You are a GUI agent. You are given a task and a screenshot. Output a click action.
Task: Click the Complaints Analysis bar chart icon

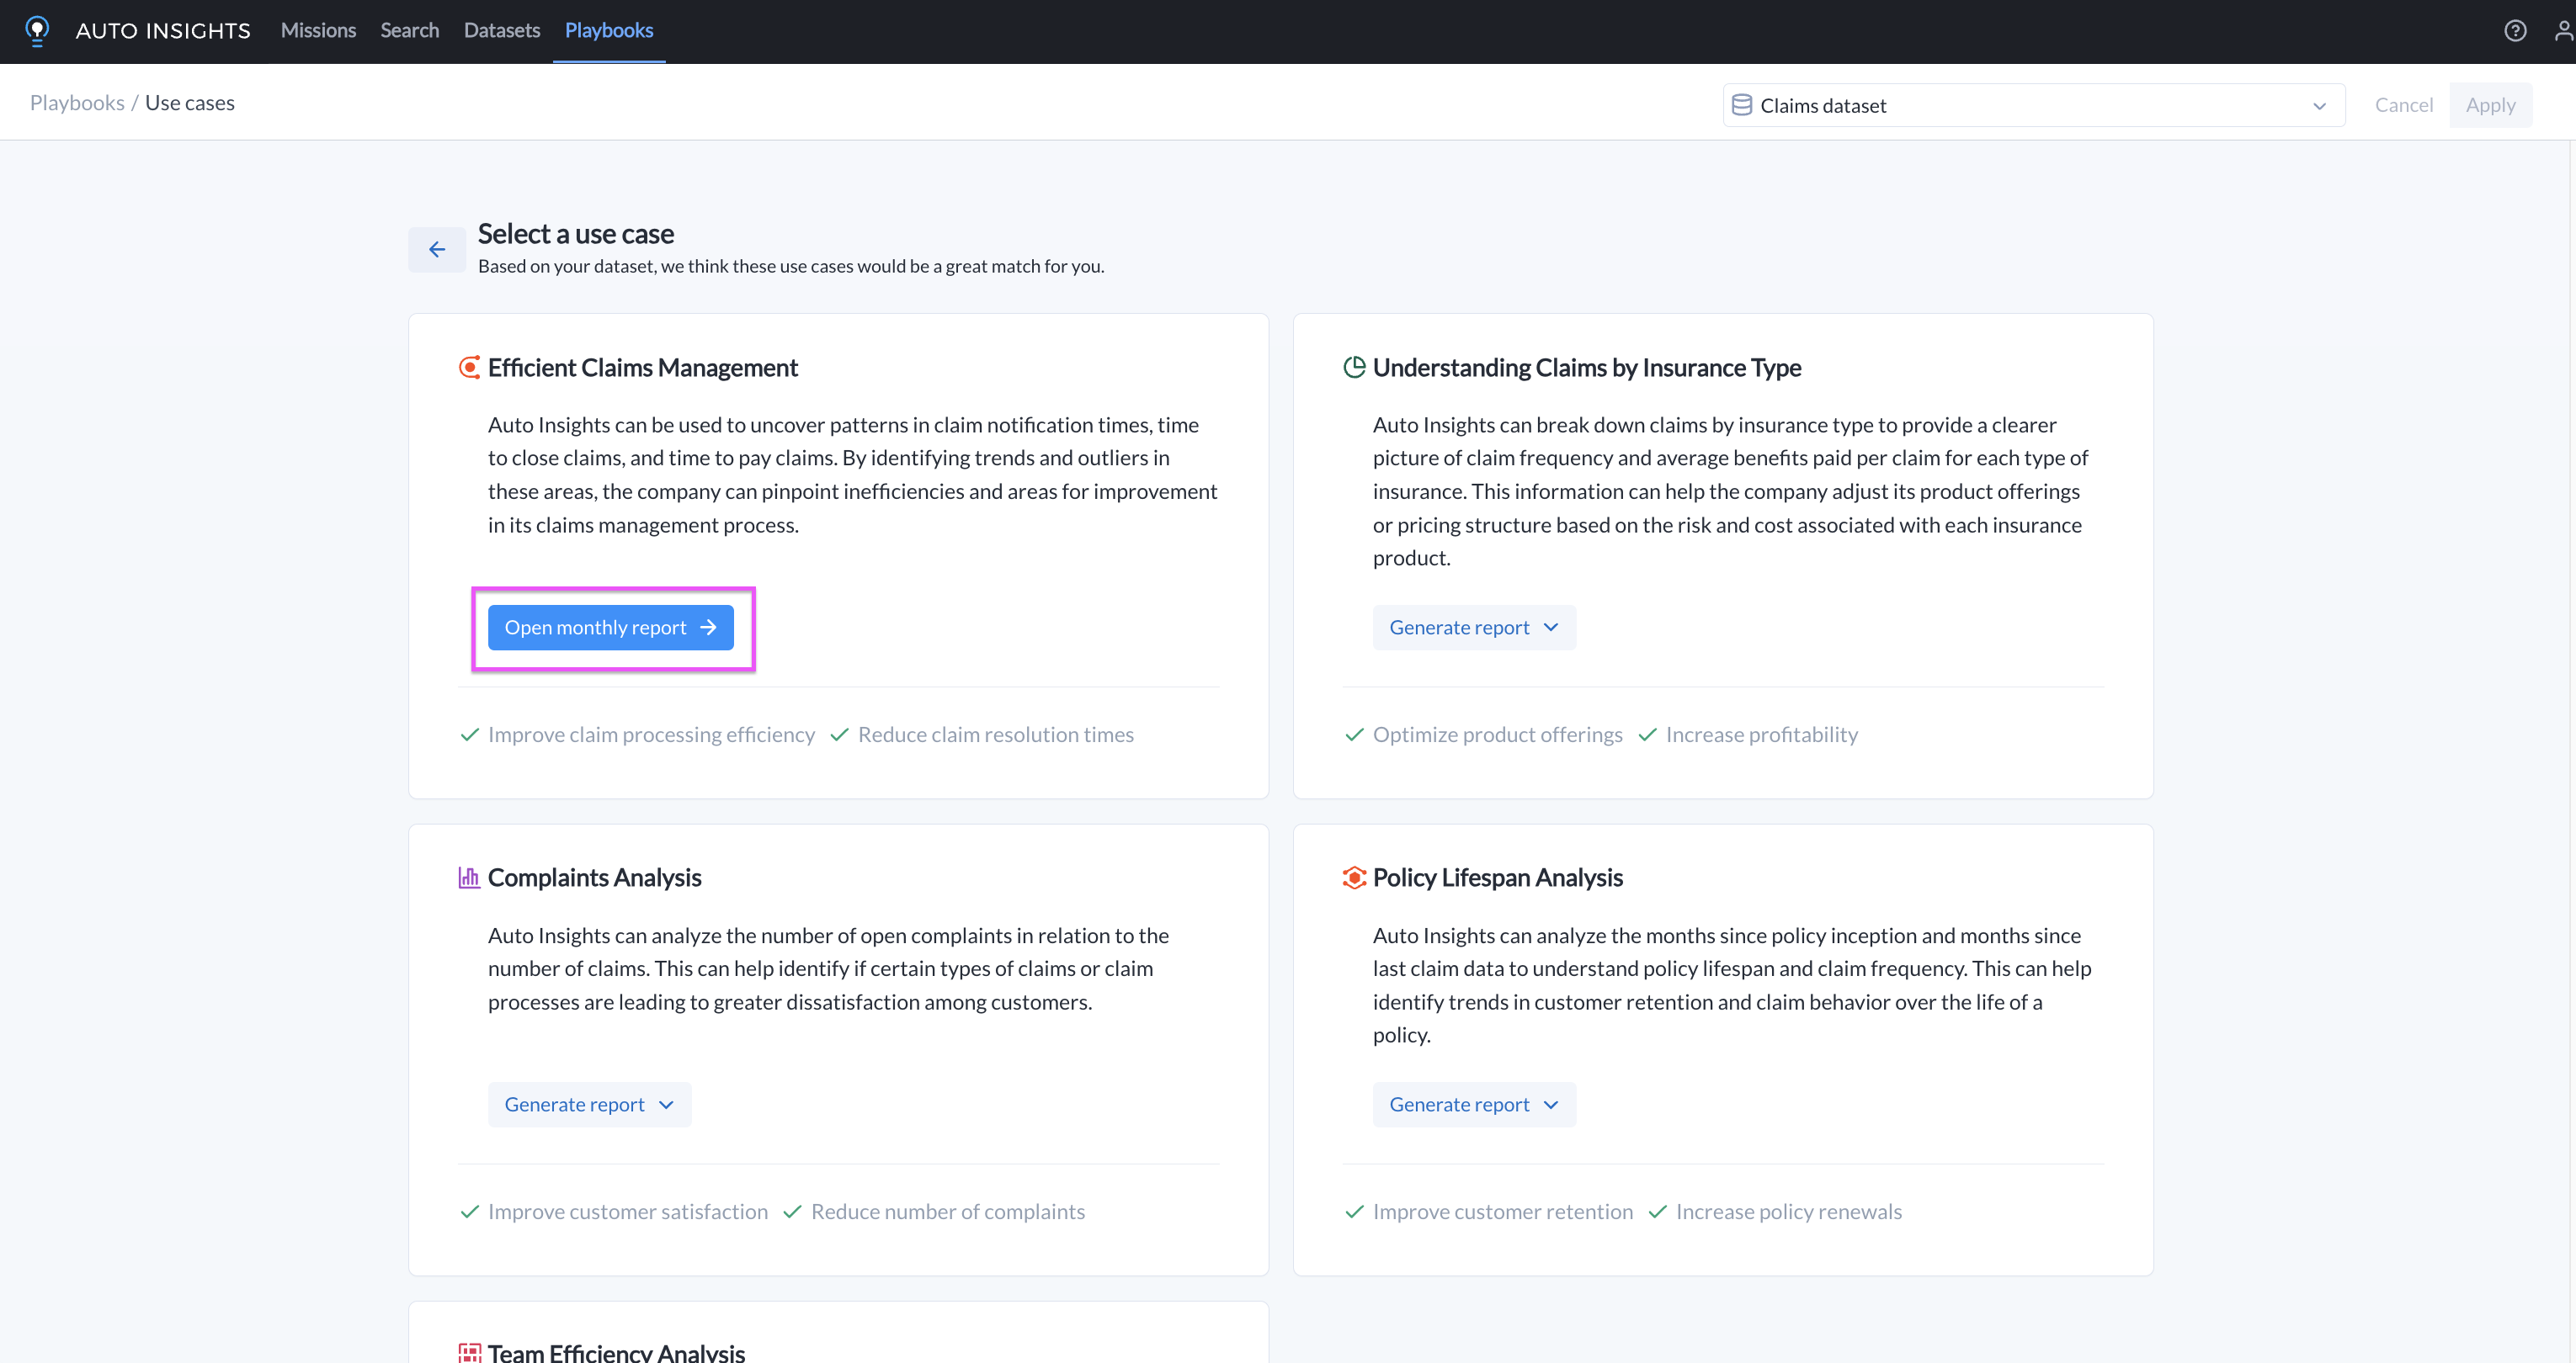[469, 878]
